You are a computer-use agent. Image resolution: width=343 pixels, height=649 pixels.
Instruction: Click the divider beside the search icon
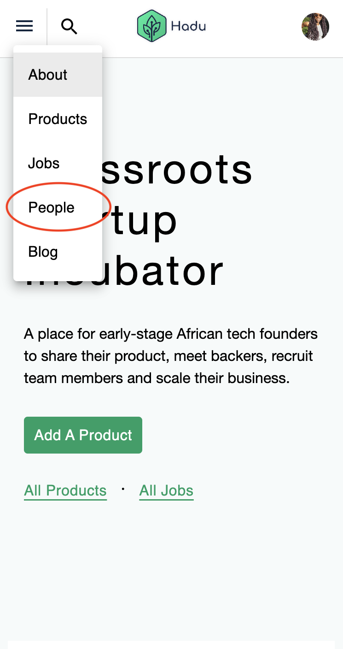[47, 27]
